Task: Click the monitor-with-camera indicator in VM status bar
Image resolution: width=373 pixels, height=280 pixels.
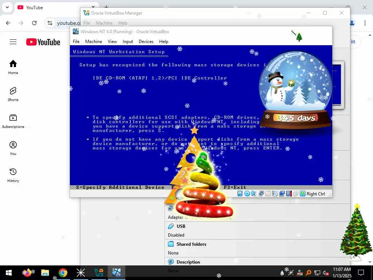Action: click(275, 194)
